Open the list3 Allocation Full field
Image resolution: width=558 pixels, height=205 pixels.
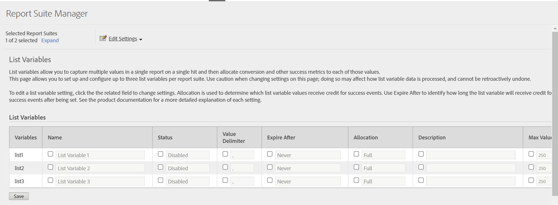click(x=383, y=181)
